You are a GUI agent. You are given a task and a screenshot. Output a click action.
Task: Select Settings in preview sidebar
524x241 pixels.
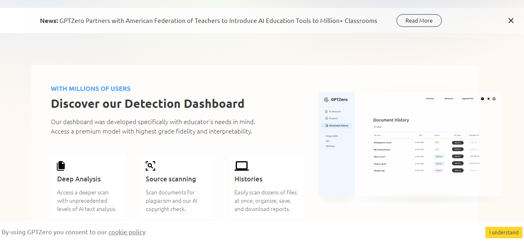point(330,146)
